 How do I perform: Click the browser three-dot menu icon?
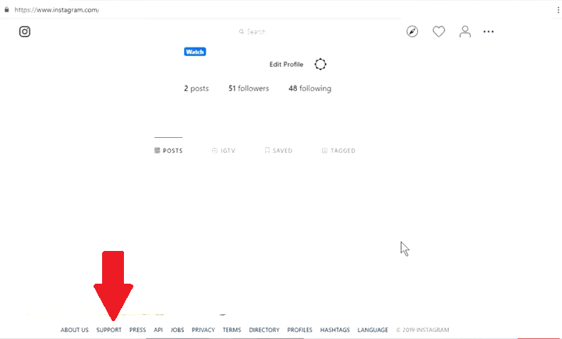(558, 10)
